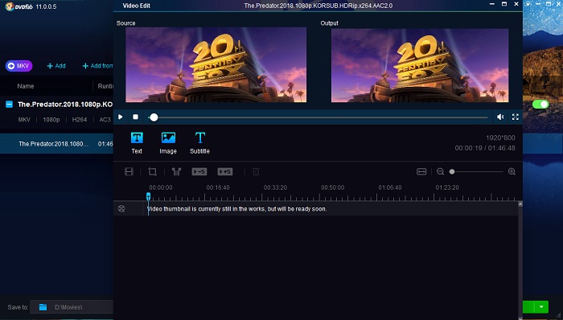Click the Runtime column header
The height and width of the screenshot is (320, 563).
coord(105,86)
